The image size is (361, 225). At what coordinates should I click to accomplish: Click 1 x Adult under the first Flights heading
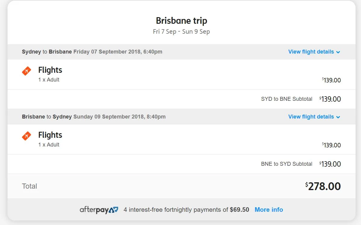[x=49, y=80]
